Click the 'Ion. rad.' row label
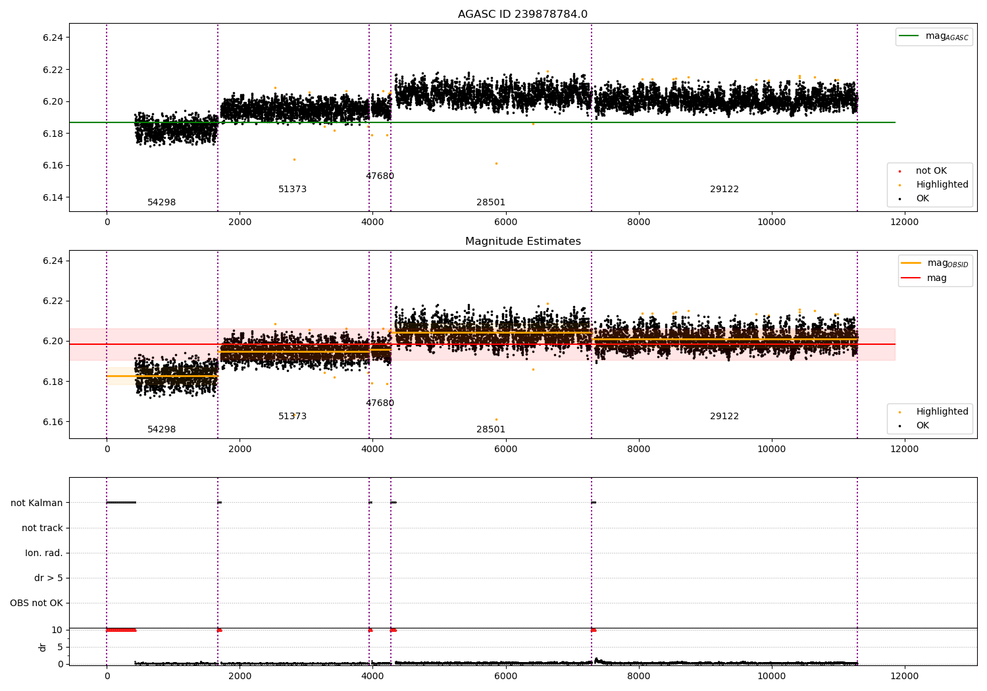The image size is (987, 691). [x=44, y=553]
